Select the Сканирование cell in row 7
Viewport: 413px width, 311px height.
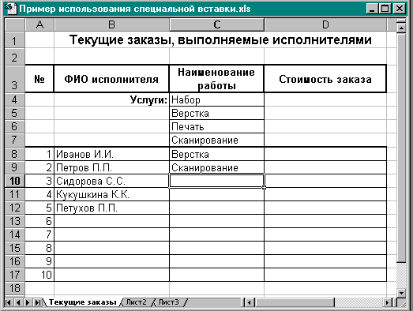pos(216,140)
